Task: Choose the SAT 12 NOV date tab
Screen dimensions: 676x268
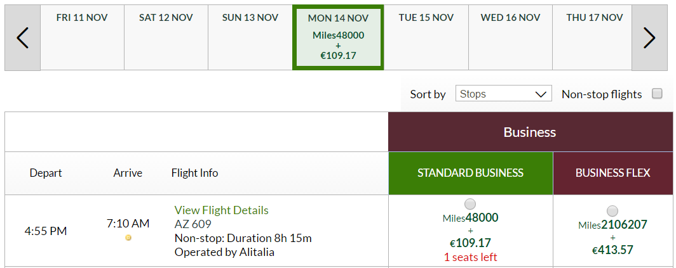Action: click(x=166, y=37)
